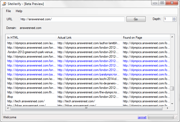
Task: Sort by the Found on Page column header
Action: (146, 38)
